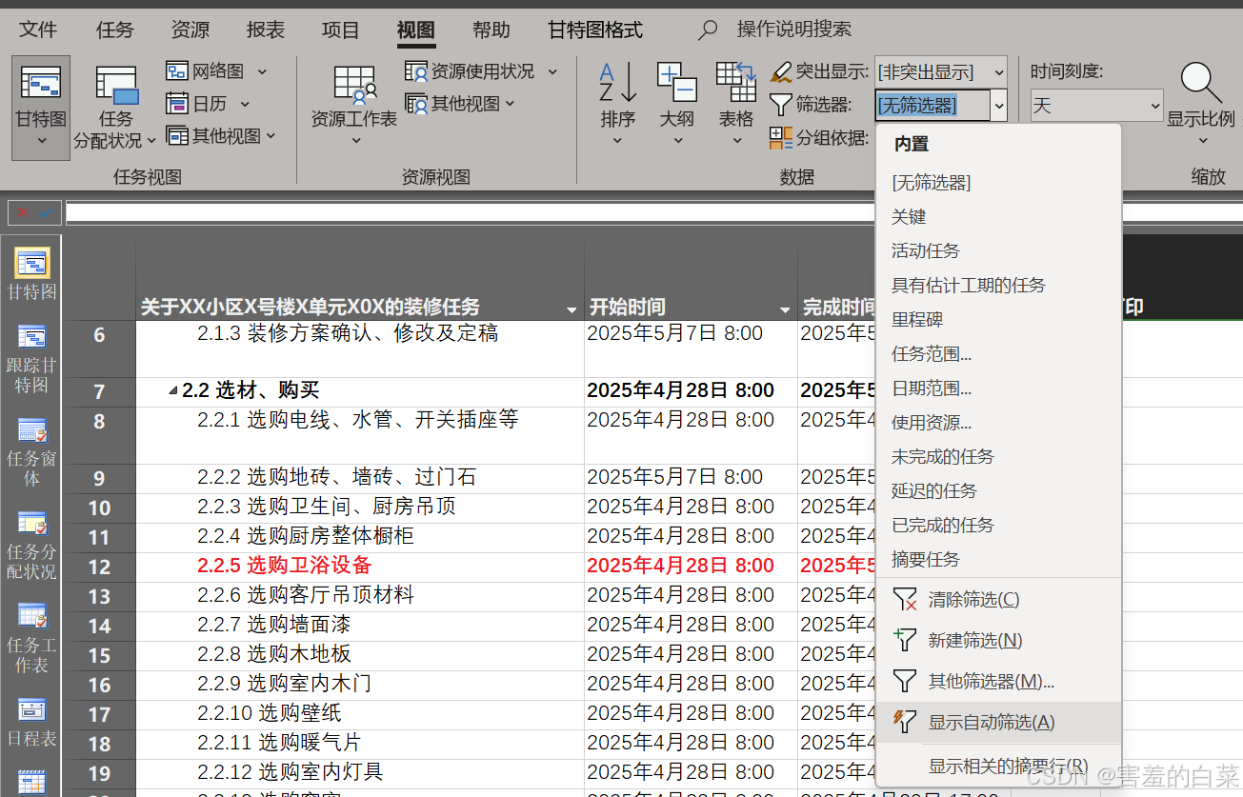Switch to the Report (报表) tab
The image size is (1243, 797).
265,30
